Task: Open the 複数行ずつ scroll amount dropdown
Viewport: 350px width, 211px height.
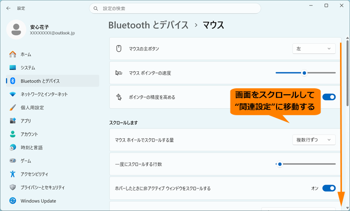Action: (x=314, y=140)
